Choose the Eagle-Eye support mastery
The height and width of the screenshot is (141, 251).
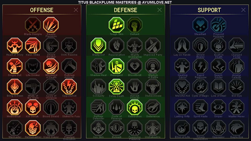coord(236,128)
